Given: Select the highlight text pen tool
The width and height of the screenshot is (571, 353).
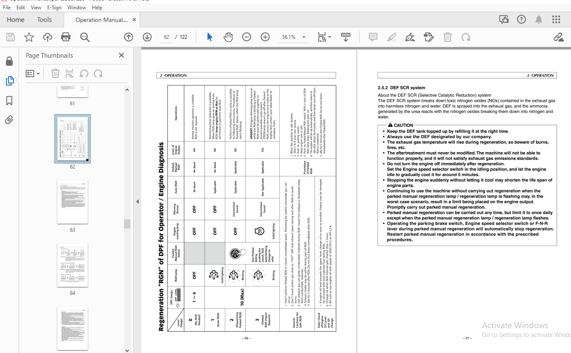Looking at the screenshot, I should click(392, 37).
